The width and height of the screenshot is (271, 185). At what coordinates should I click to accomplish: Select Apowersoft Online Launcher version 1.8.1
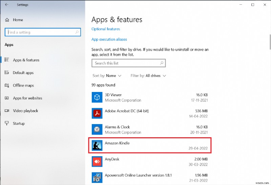[x=138, y=175]
